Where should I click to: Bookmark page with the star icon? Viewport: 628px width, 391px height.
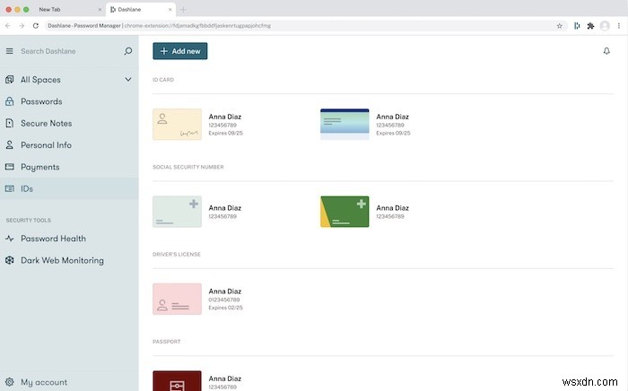560,26
